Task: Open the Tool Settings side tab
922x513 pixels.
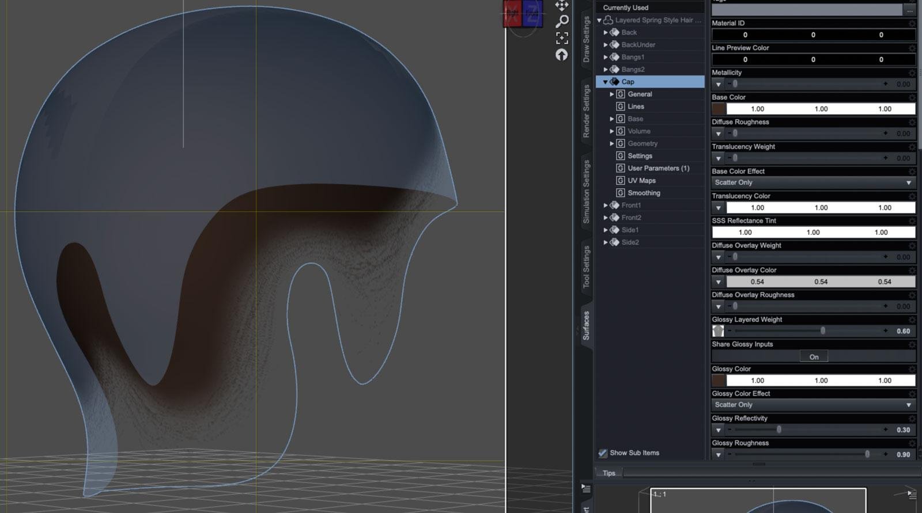Action: click(x=586, y=267)
